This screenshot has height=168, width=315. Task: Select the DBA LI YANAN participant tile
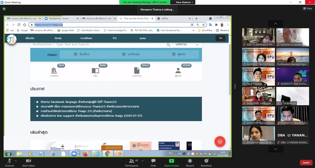293,135
